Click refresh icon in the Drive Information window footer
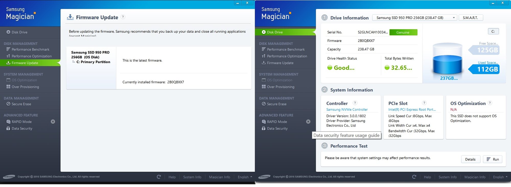This screenshot has width=511, height=187. click(414, 177)
